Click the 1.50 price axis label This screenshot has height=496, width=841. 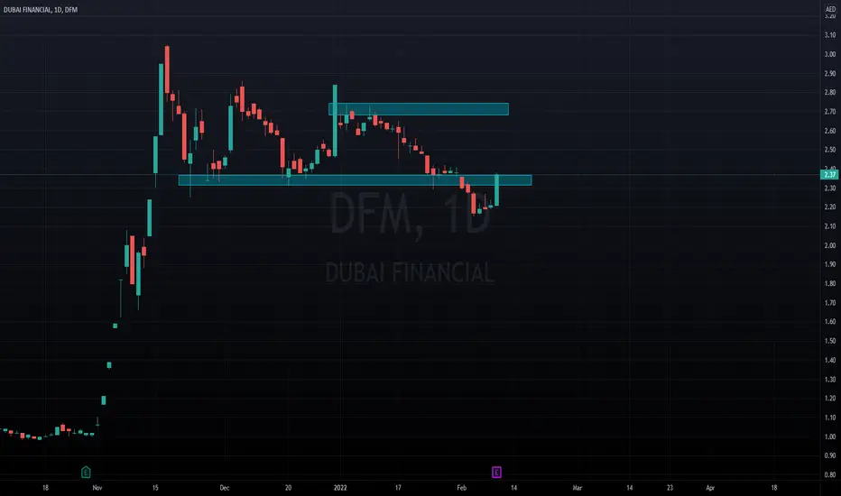click(x=830, y=341)
